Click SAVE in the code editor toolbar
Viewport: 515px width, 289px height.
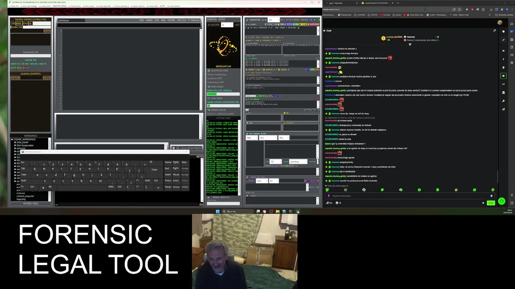157,20
